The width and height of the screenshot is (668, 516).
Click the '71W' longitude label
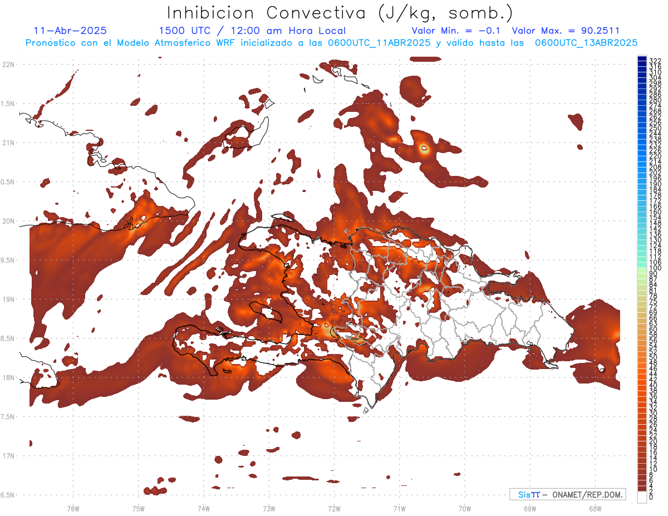(x=399, y=509)
